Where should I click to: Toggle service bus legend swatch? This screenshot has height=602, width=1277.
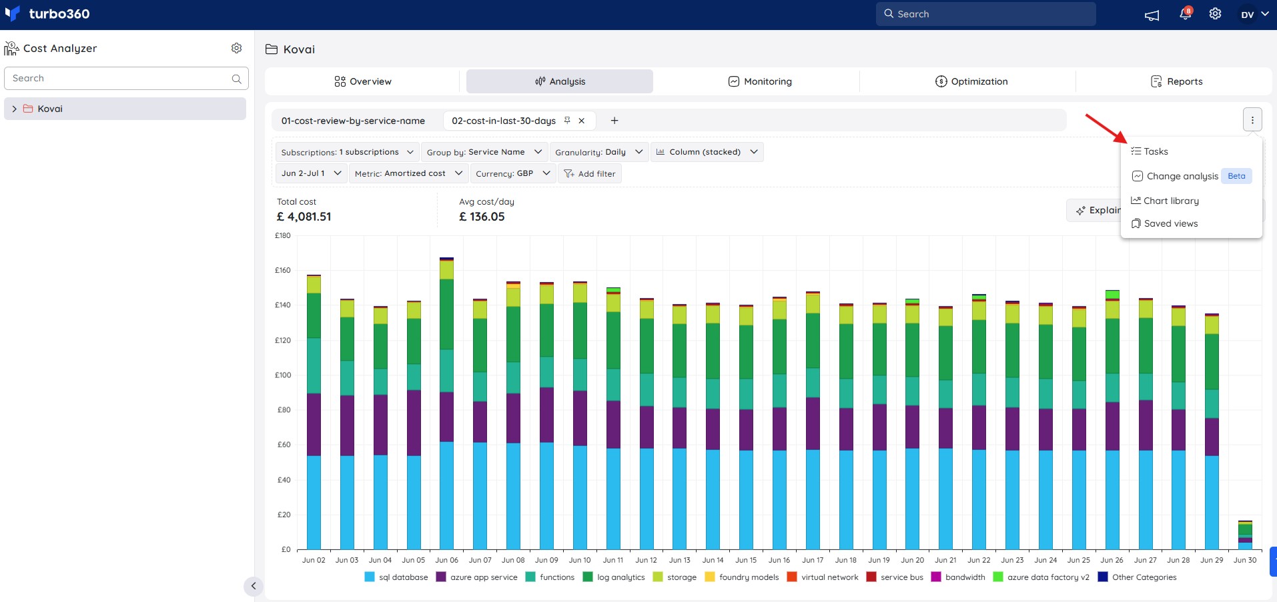tap(871, 577)
